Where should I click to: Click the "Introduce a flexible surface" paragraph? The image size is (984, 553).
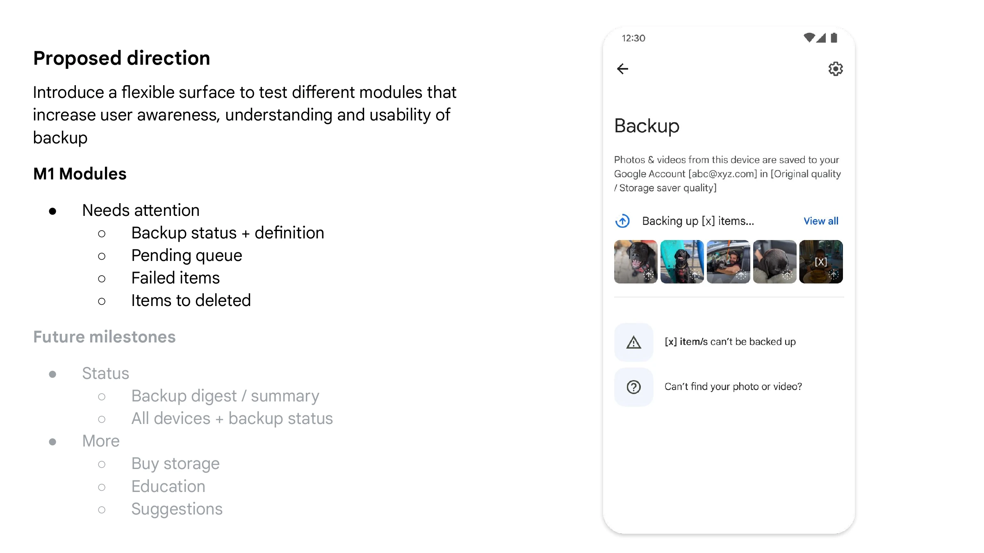pyautogui.click(x=245, y=115)
